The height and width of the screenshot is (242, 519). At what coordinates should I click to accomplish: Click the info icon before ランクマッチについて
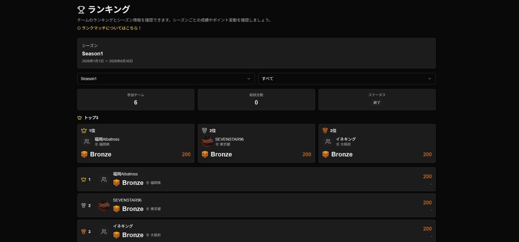(x=79, y=28)
